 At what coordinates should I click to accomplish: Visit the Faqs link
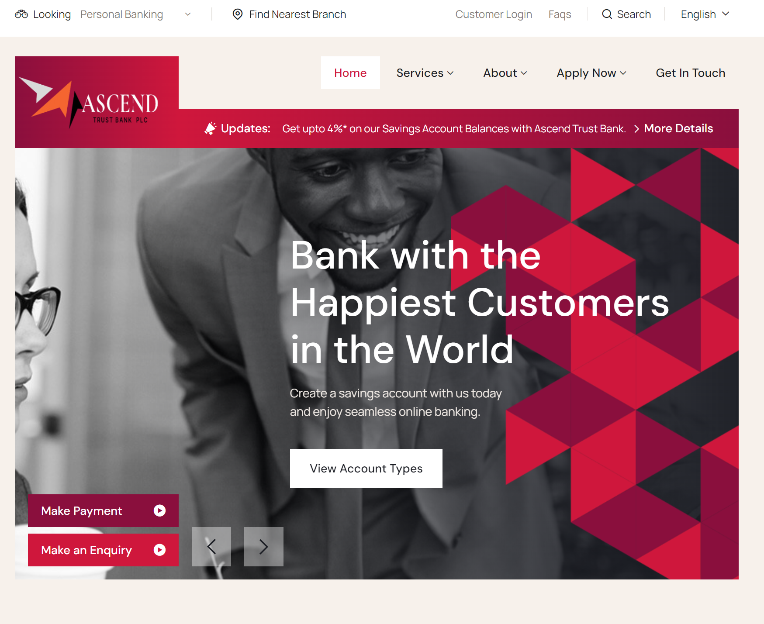560,14
